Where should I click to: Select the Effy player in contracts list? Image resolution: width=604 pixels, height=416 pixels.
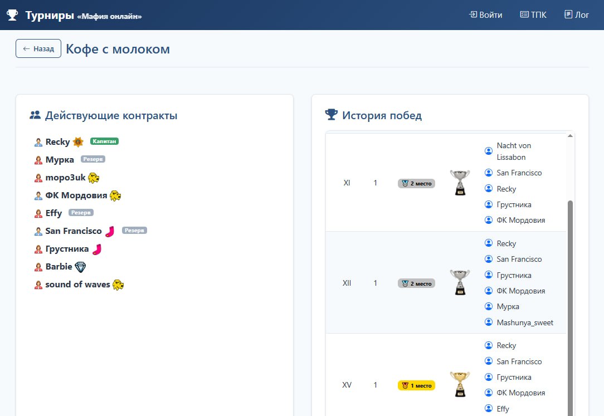tap(53, 213)
